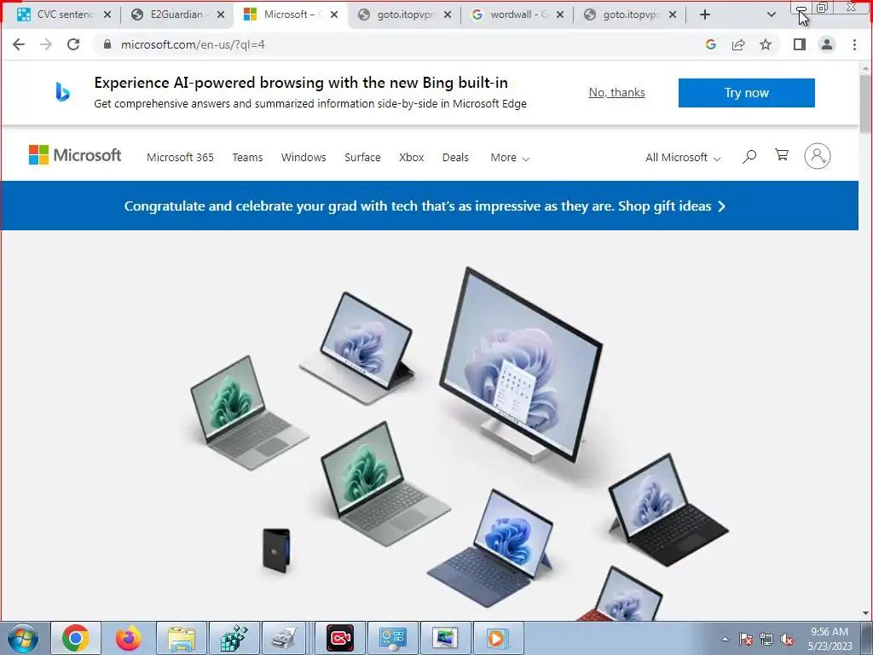Click the Bing logo in the banner
The height and width of the screenshot is (655, 873).
pyautogui.click(x=62, y=92)
